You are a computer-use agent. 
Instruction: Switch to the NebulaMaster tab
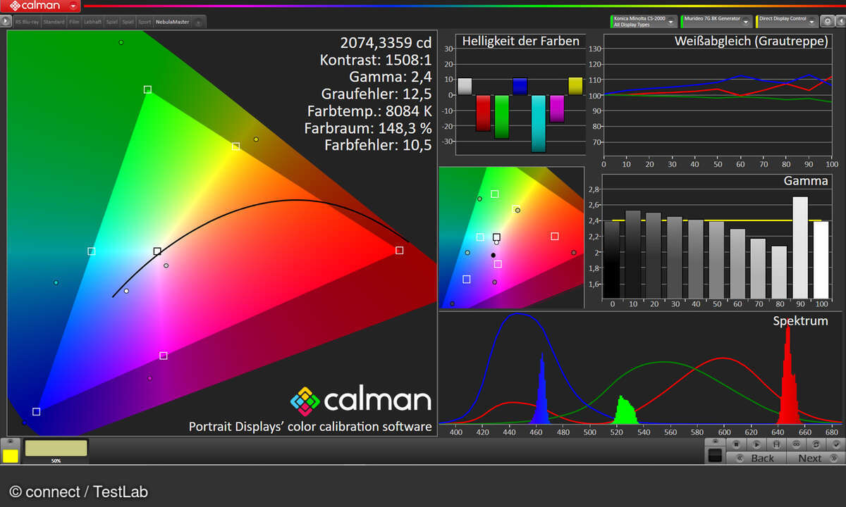pyautogui.click(x=172, y=22)
